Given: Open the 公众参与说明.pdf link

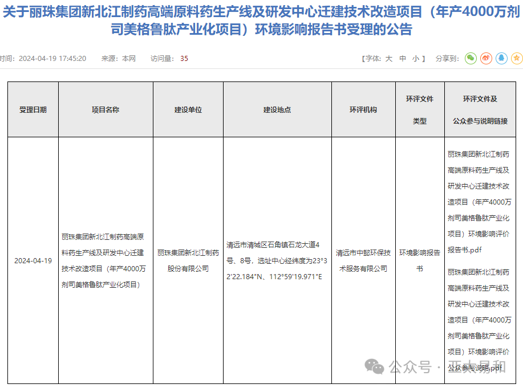Looking at the screenshot, I should [479, 320].
